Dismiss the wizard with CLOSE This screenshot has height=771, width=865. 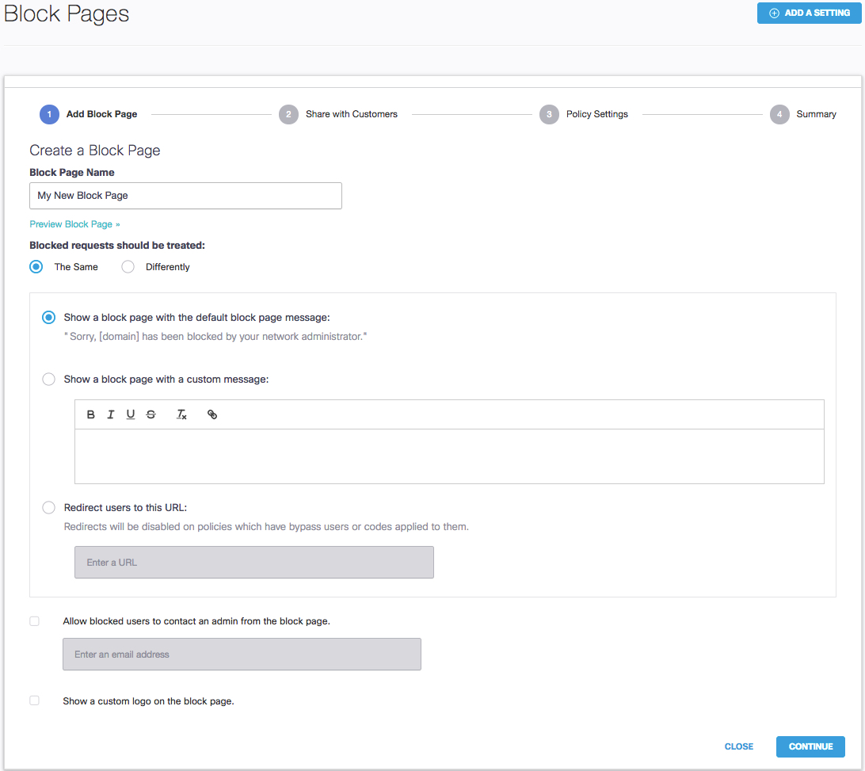[738, 746]
